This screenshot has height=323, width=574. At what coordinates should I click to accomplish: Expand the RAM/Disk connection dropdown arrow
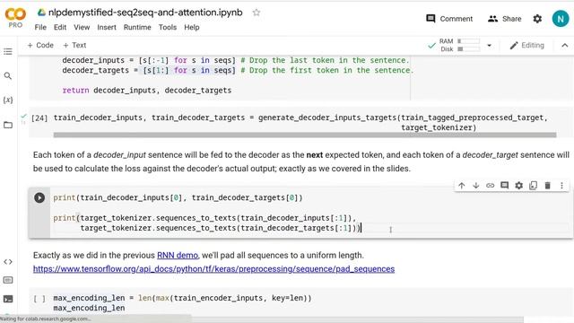tap(489, 46)
